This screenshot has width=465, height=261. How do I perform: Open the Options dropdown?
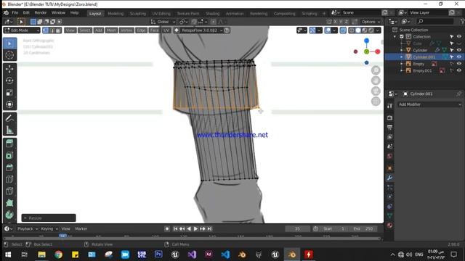[x=371, y=22]
